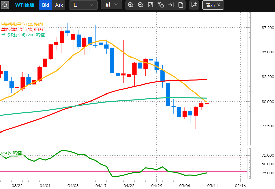Viewport: 275px width, 189px height.
Task: Click the 04/22 date label
Action: click(x=129, y=186)
